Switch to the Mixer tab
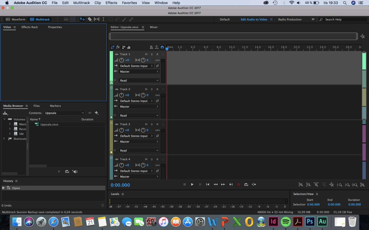Viewport: 369px width, 230px height. tap(154, 27)
